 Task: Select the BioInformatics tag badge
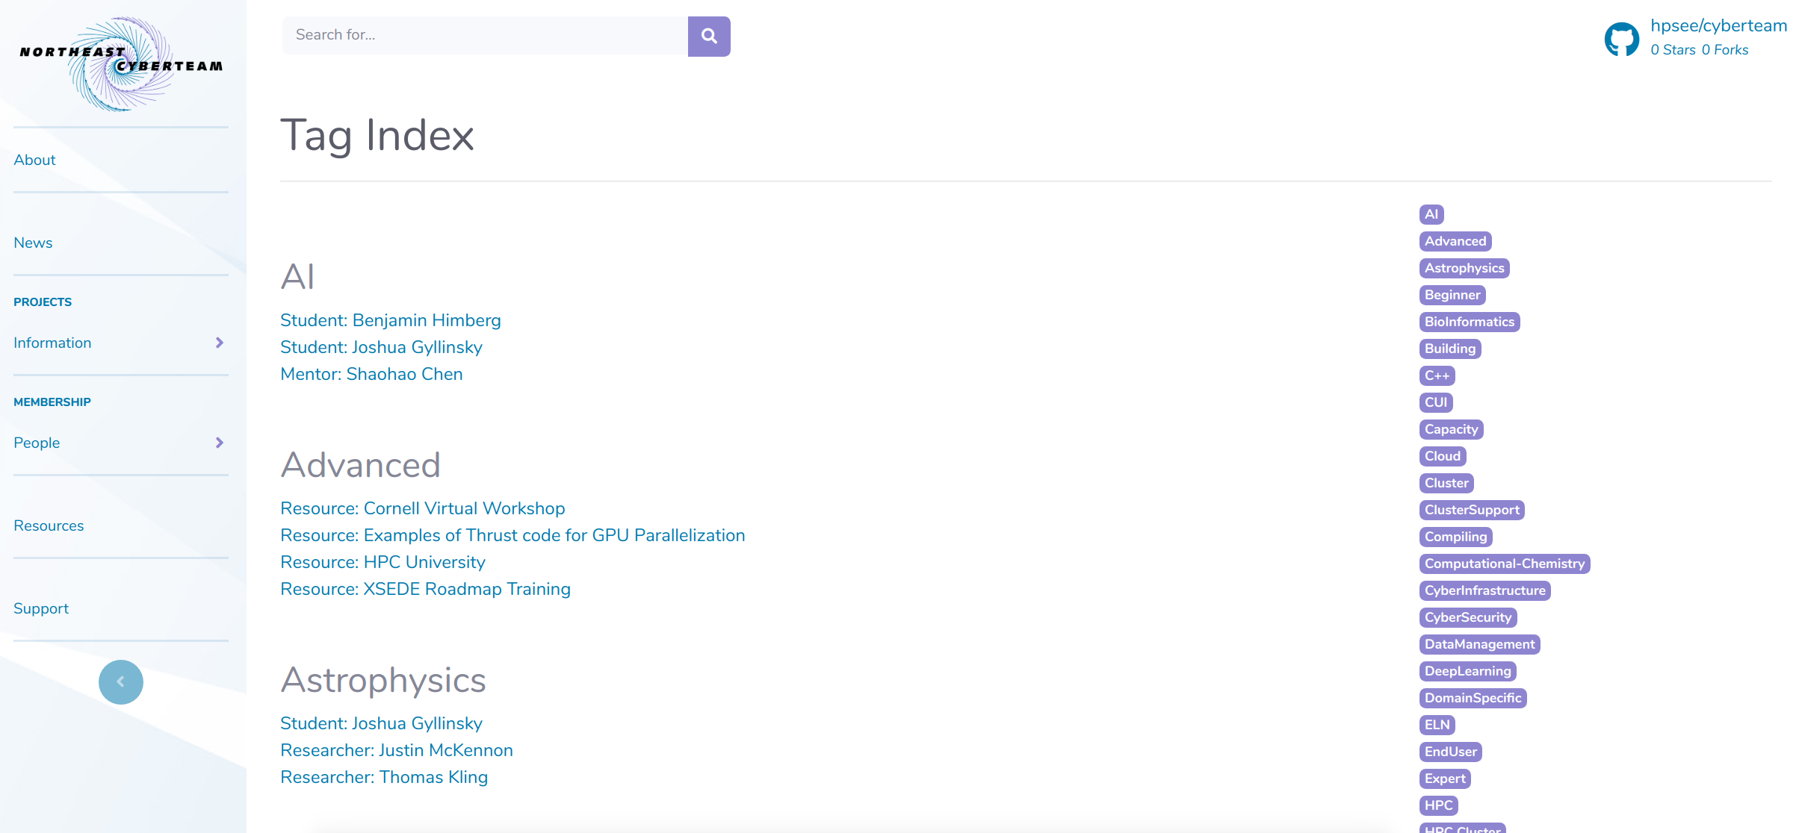(x=1470, y=322)
